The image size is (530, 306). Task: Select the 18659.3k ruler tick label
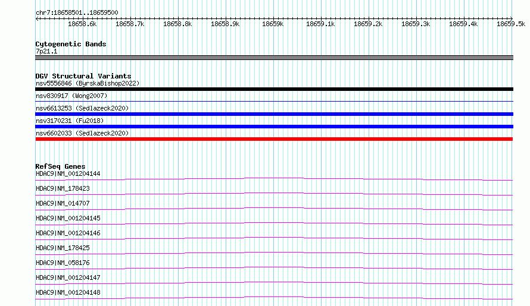416,24
